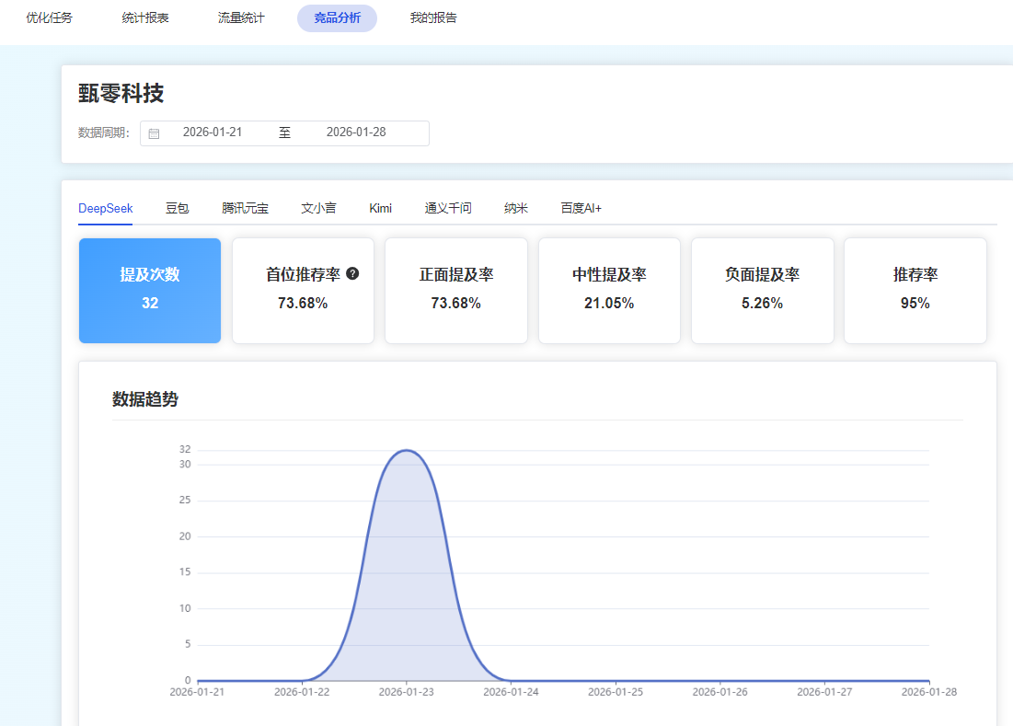Show the 百度AI+ tab
The width and height of the screenshot is (1013, 726).
pyautogui.click(x=581, y=209)
